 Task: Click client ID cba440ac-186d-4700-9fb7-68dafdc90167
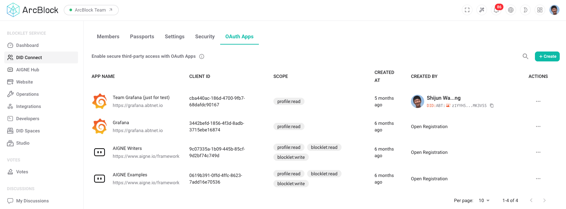point(217,101)
